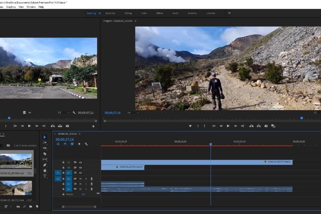Image resolution: width=321 pixels, height=214 pixels.
Task: Select Drag Audio Only icon in Source
Action: pyautogui.click(x=30, y=113)
